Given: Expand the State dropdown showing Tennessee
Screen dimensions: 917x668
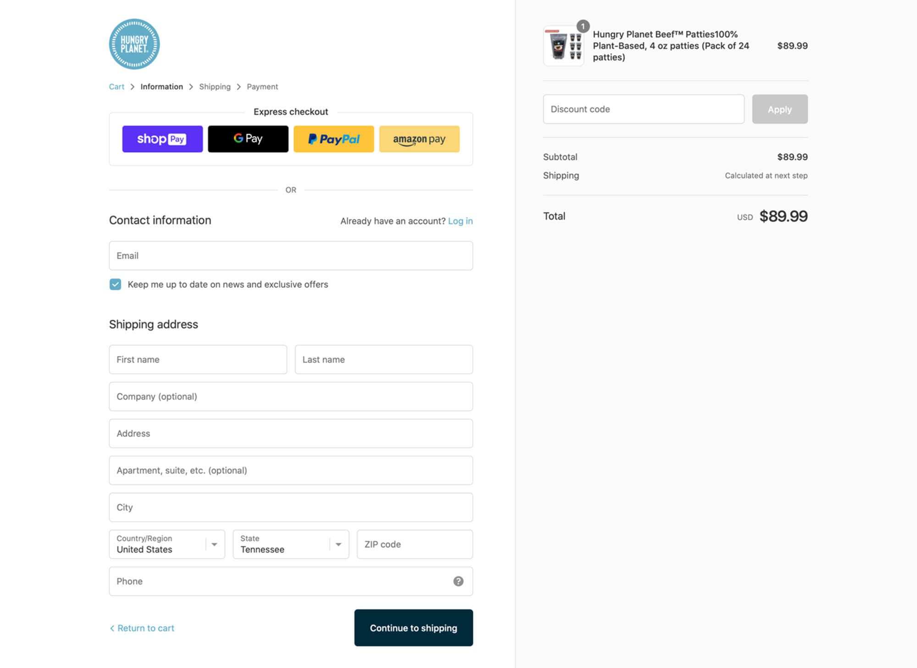Looking at the screenshot, I should click(291, 544).
